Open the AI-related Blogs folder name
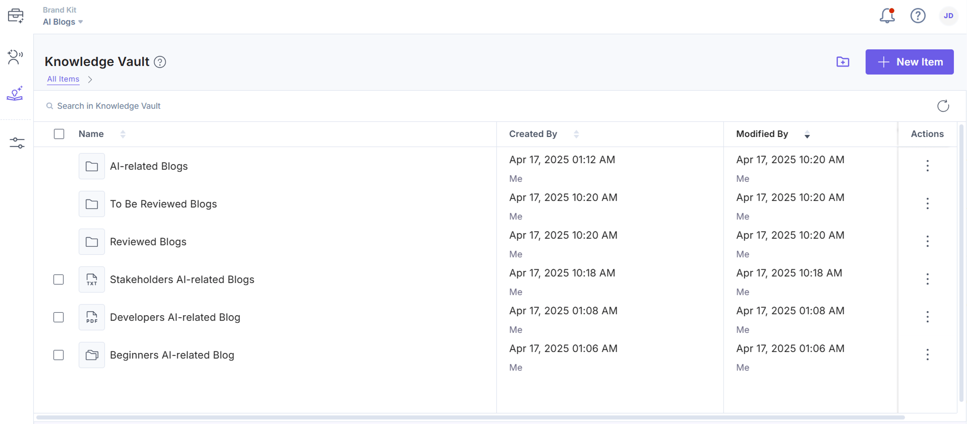This screenshot has width=967, height=424. [149, 166]
